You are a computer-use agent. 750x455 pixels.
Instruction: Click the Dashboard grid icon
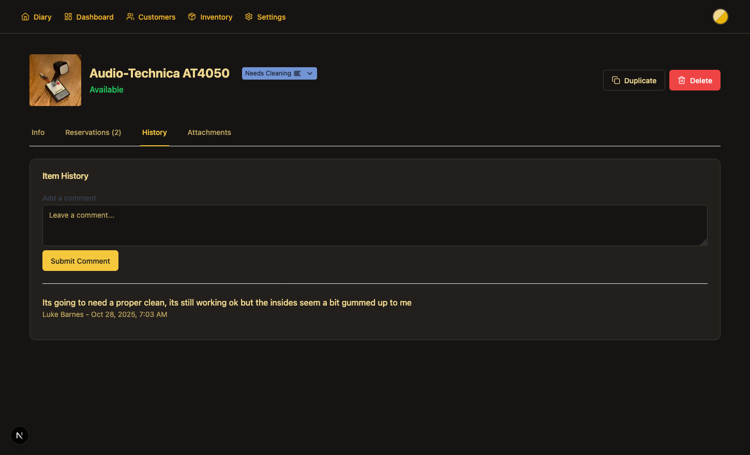68,17
